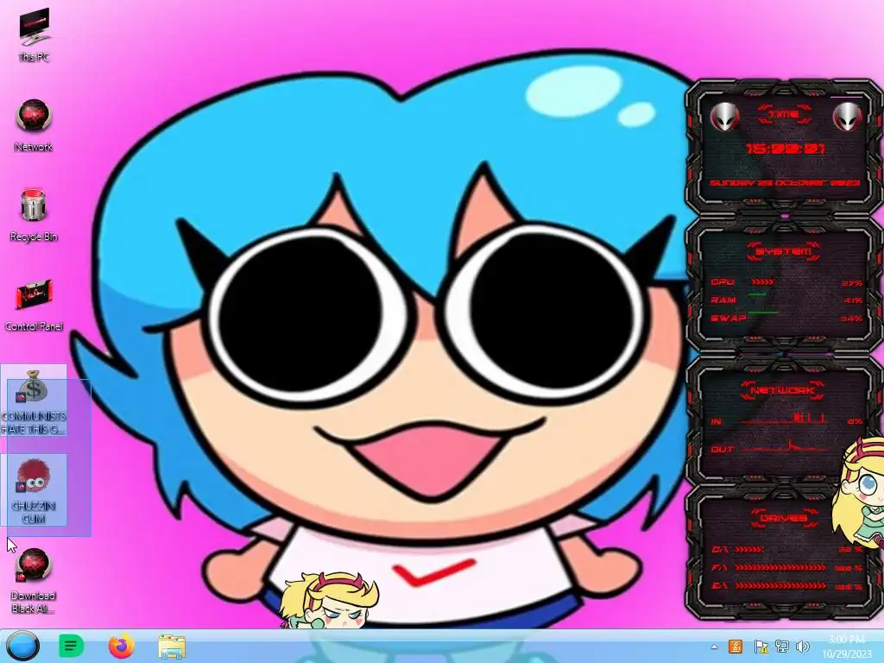The width and height of the screenshot is (884, 663).
Task: Click the right alien head in TIME widget
Action: coord(848,117)
